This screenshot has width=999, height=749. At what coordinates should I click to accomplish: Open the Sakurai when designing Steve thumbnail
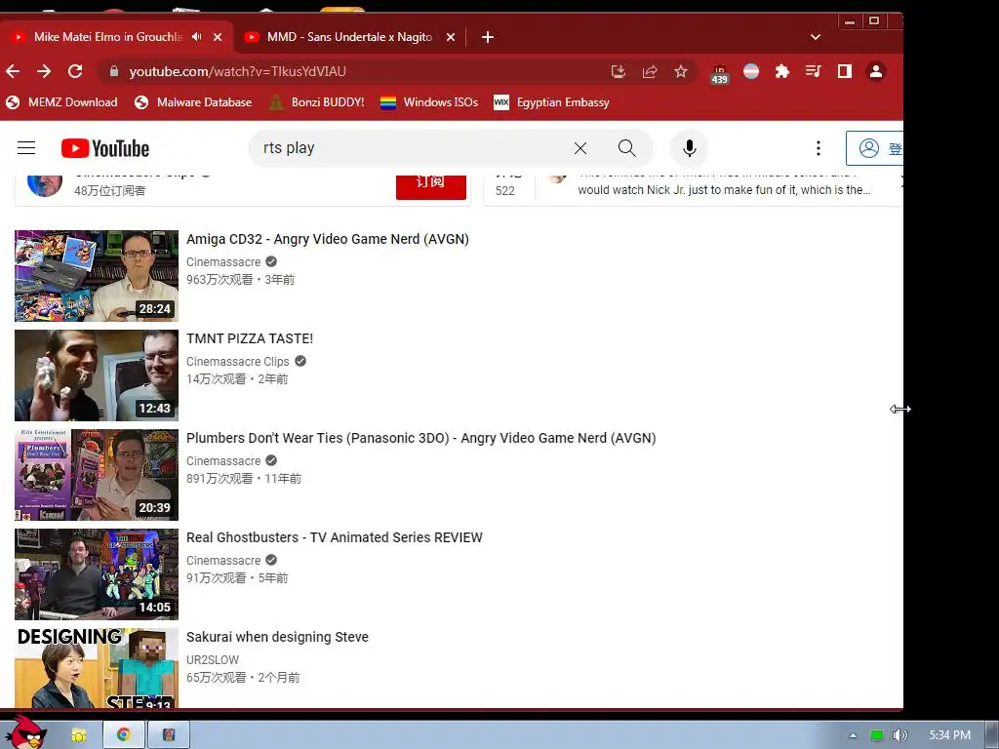pos(97,667)
